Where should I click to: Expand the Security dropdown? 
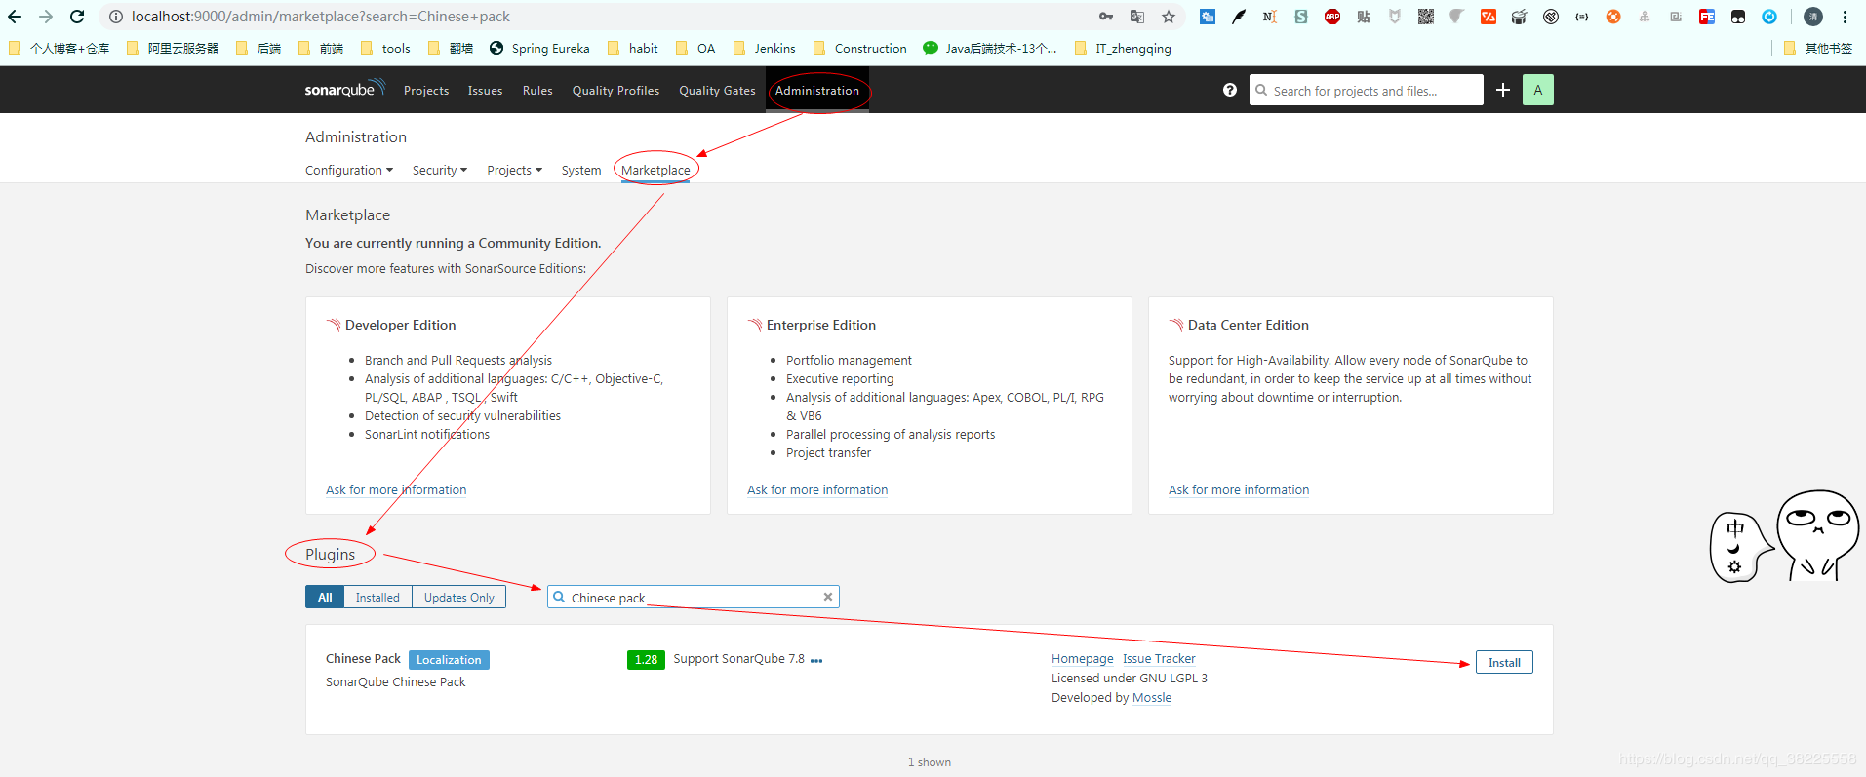(x=440, y=170)
